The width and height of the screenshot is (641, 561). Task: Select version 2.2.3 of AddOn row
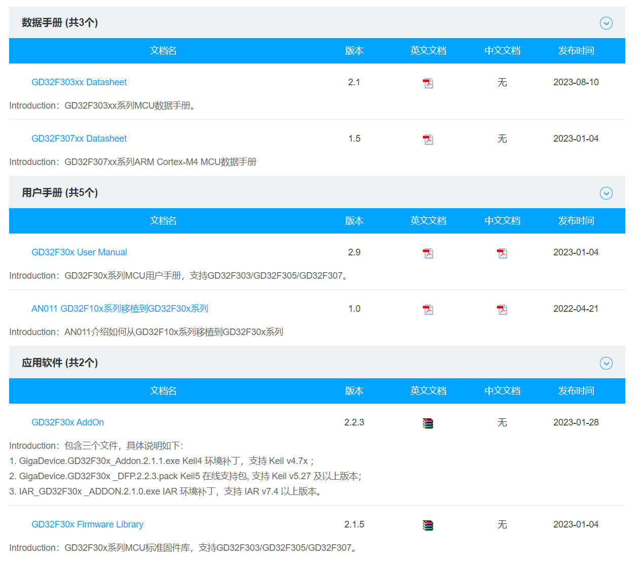point(354,422)
